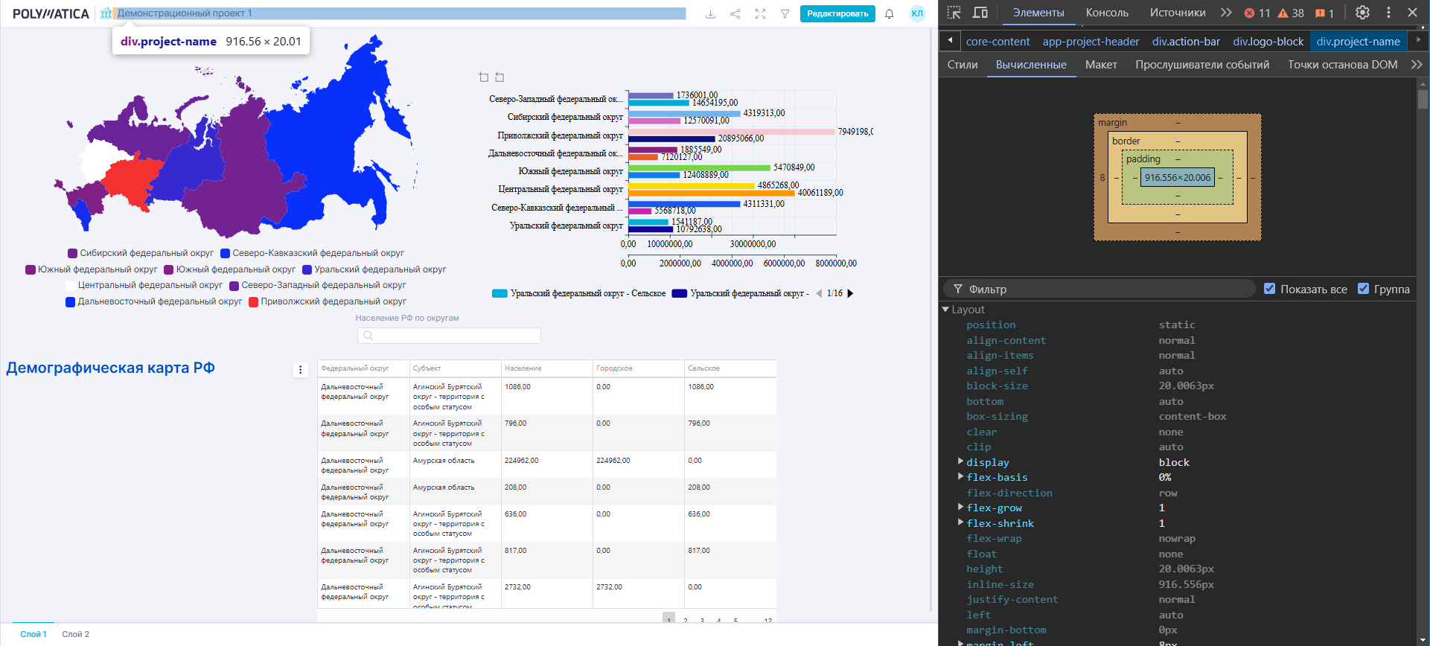Screen dimensions: 1430x646
Task: Click the share icon in the header
Action: click(735, 14)
